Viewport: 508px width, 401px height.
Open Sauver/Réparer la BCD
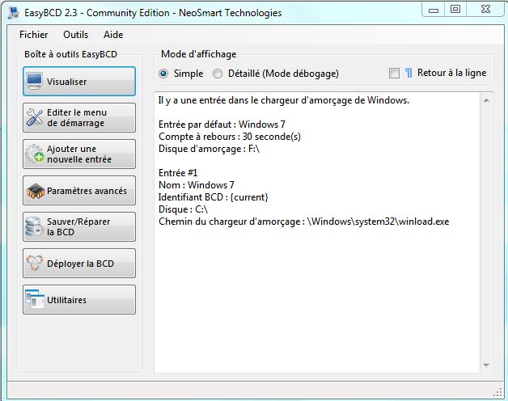79,226
